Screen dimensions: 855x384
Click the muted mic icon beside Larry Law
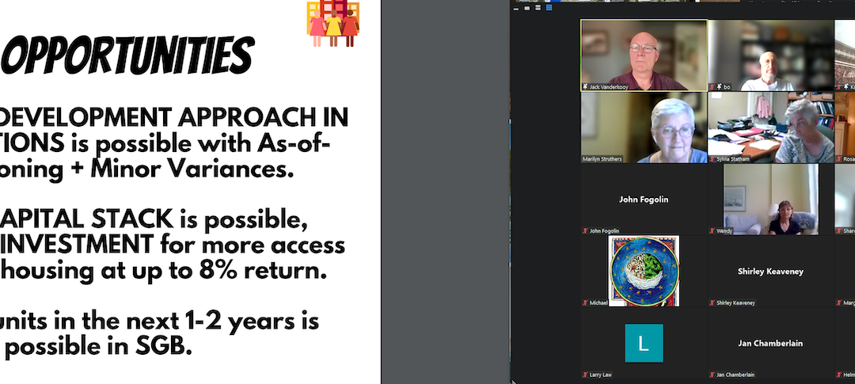coord(586,374)
